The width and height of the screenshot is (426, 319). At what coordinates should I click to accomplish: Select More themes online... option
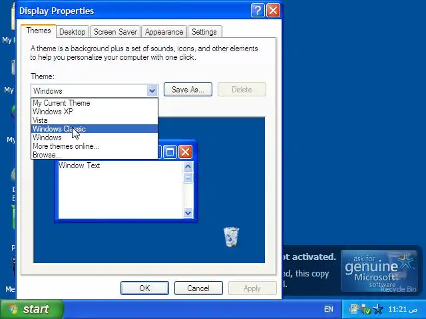click(x=95, y=146)
